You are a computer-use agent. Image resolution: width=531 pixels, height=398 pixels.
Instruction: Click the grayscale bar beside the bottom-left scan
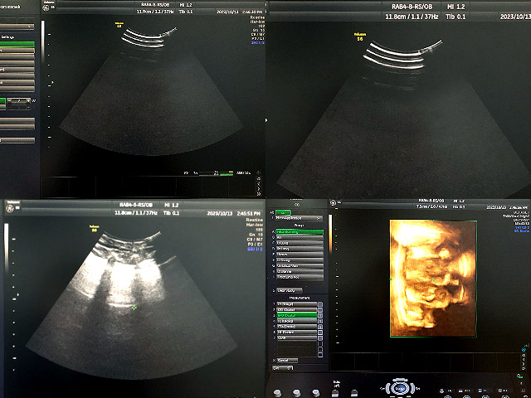[x=6, y=248]
